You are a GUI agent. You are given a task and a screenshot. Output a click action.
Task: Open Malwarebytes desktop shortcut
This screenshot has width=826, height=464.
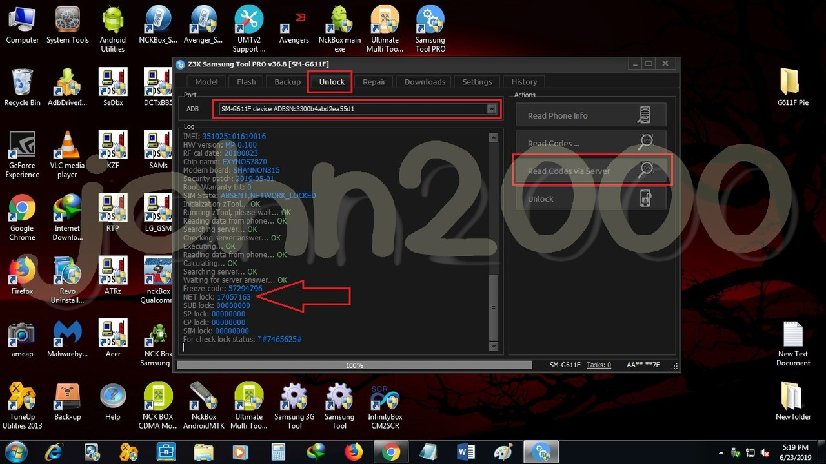(67, 339)
